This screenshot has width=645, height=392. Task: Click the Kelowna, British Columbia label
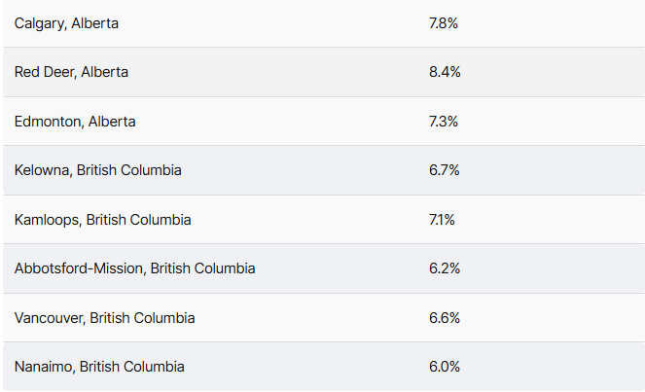coord(98,170)
